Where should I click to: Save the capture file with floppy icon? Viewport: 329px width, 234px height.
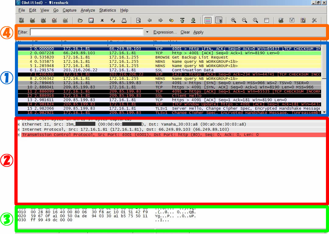click(91, 20)
